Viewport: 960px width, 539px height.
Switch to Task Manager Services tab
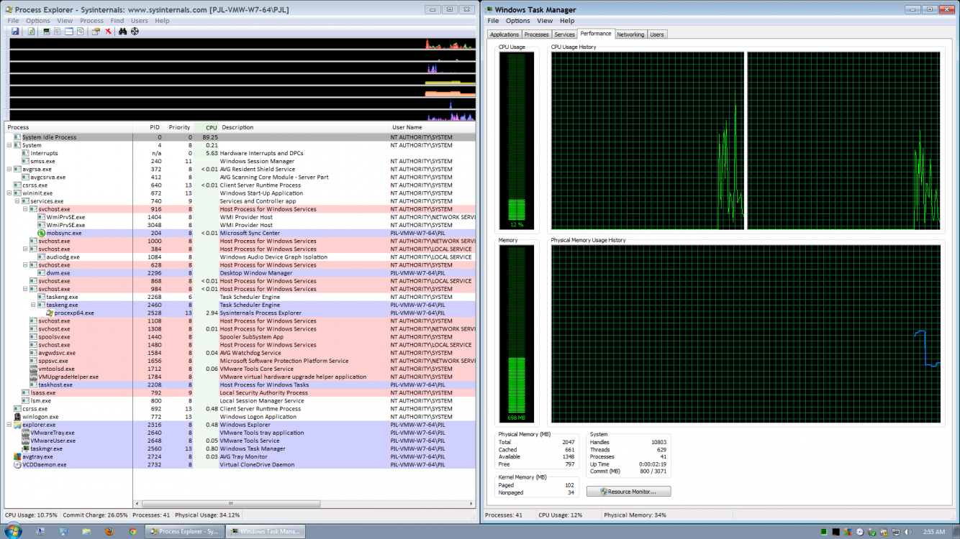click(564, 34)
